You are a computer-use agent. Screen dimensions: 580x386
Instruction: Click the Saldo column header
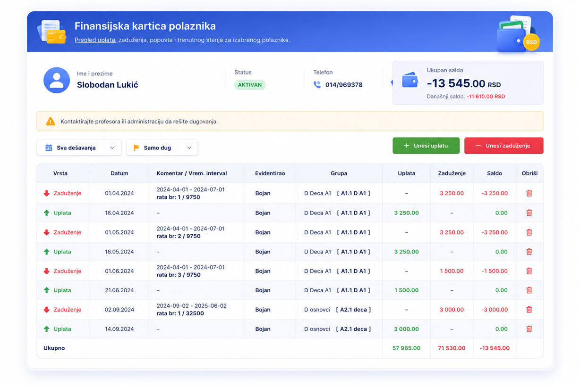(x=495, y=173)
